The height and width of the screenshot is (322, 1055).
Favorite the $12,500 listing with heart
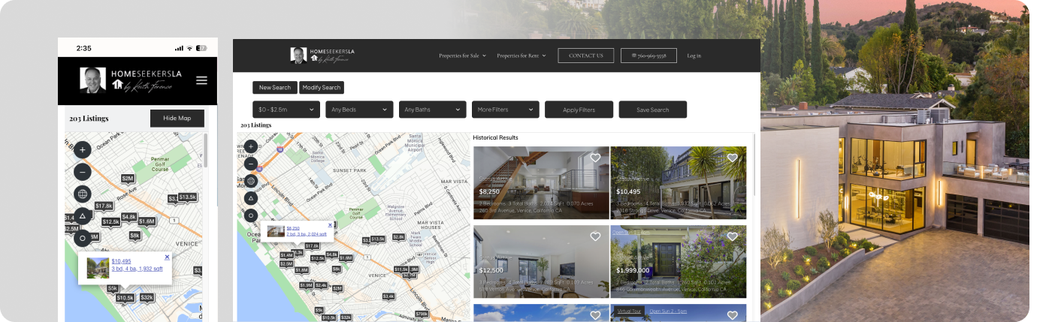point(595,236)
